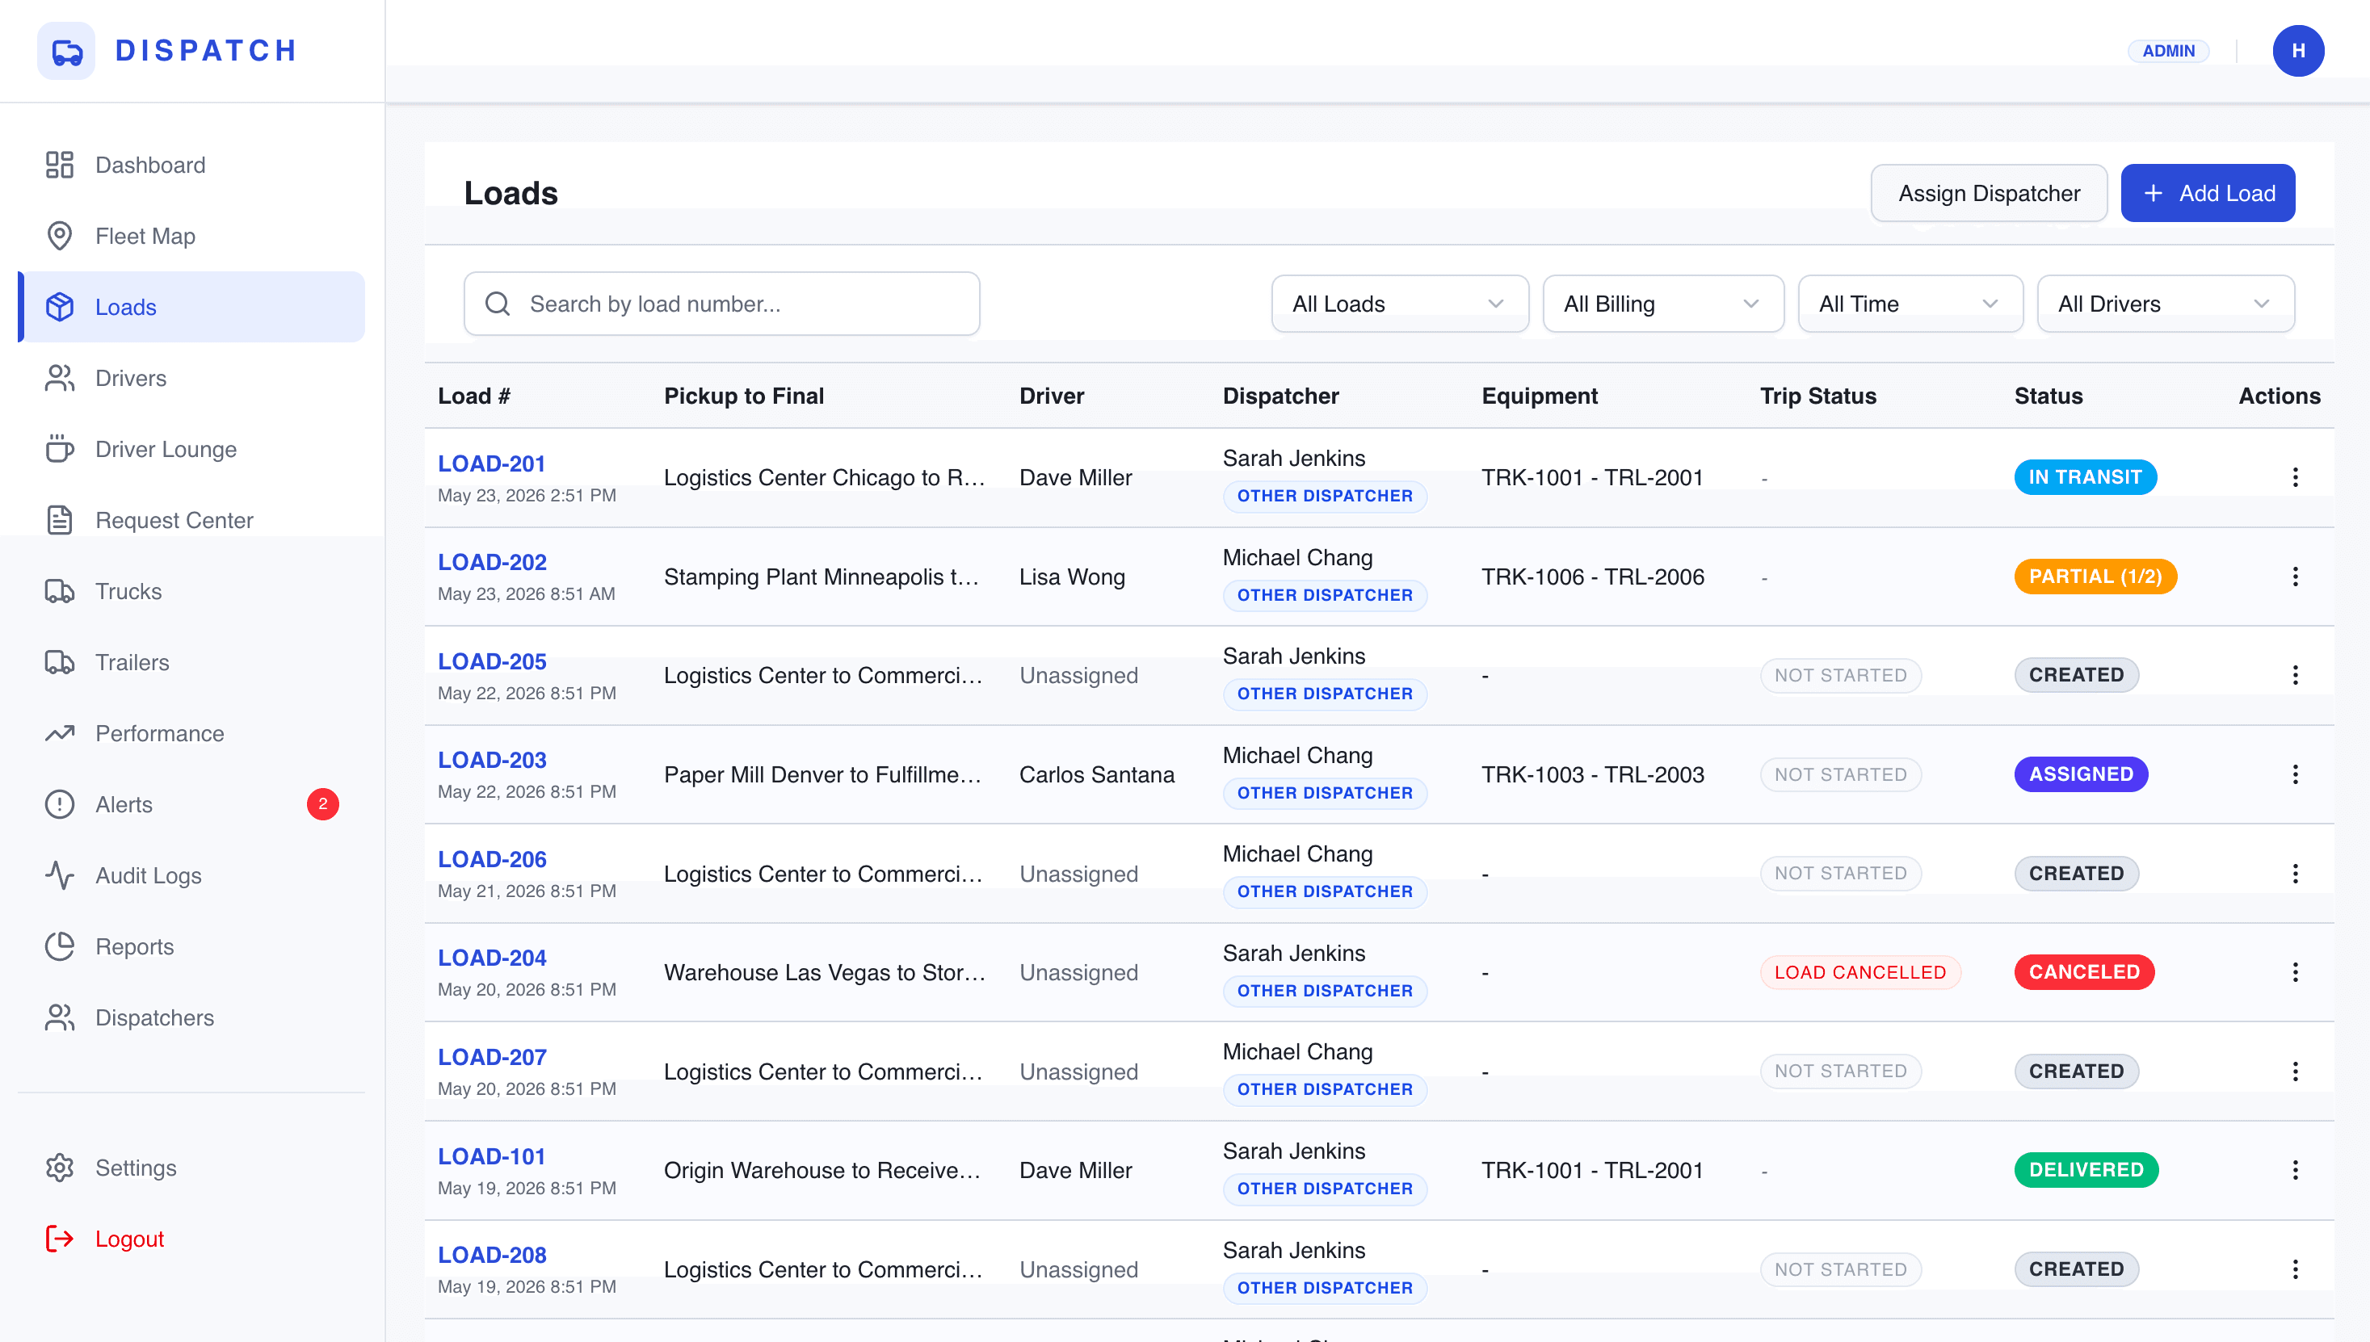Click the Trucks vehicle icon

click(x=60, y=591)
